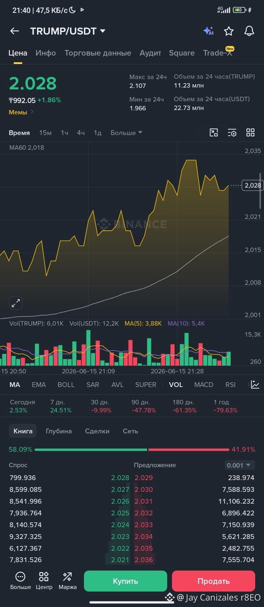Toggle the BOLL indicator
Screen dimensions: 264x607
(66, 385)
